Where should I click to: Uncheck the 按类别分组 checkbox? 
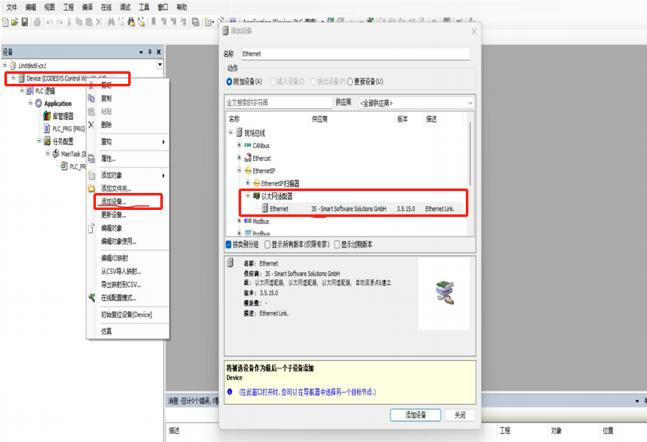[x=229, y=245]
